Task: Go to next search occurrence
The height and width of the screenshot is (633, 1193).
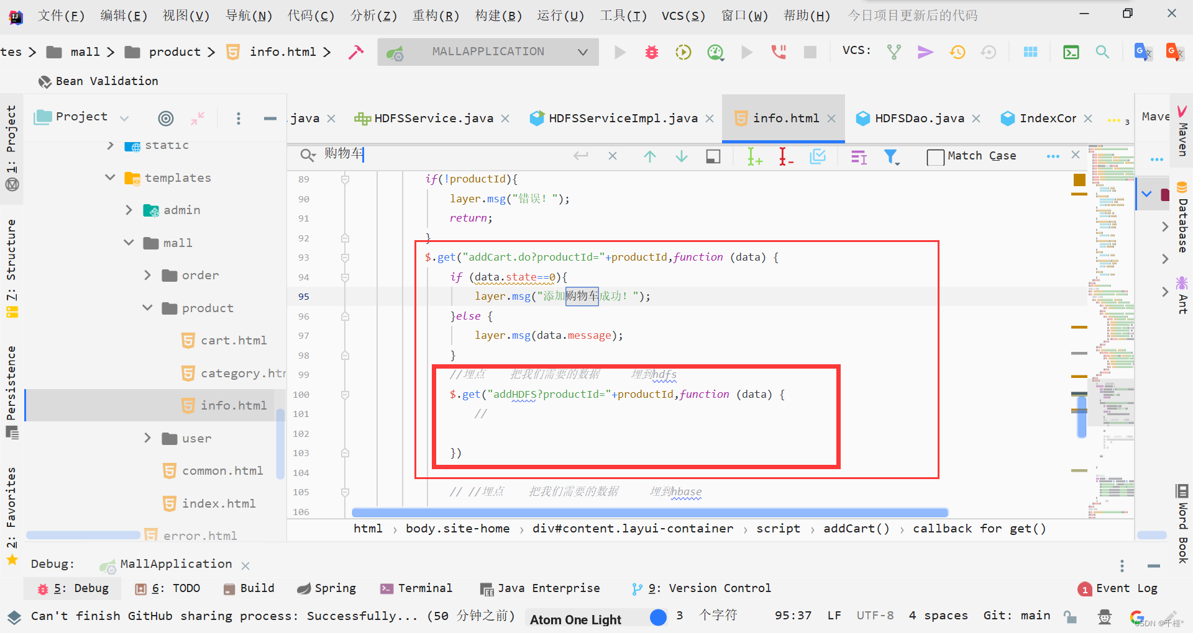Action: (x=682, y=156)
